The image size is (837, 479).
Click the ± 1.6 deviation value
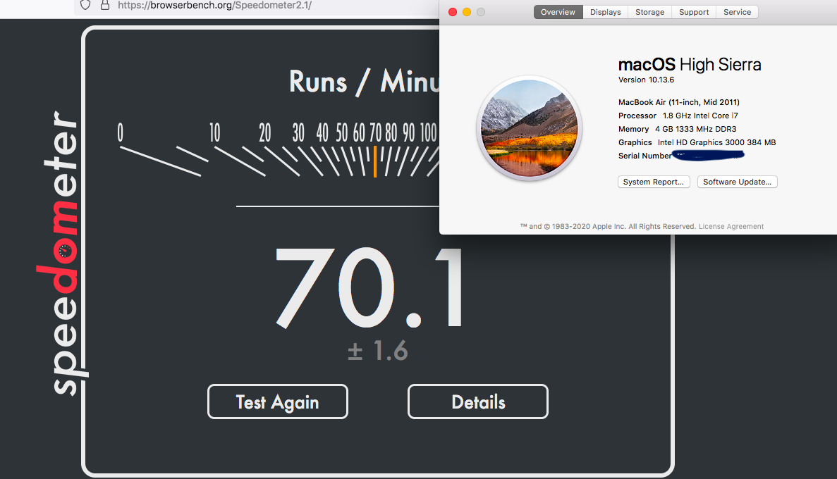click(x=378, y=351)
